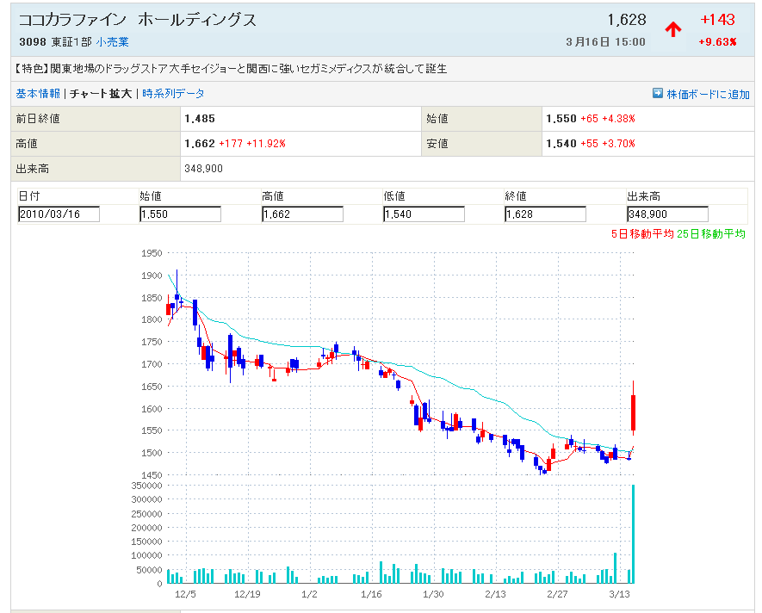Click the green 25日移動平均 legend label
Image resolution: width=762 pixels, height=613 pixels.
tap(711, 233)
